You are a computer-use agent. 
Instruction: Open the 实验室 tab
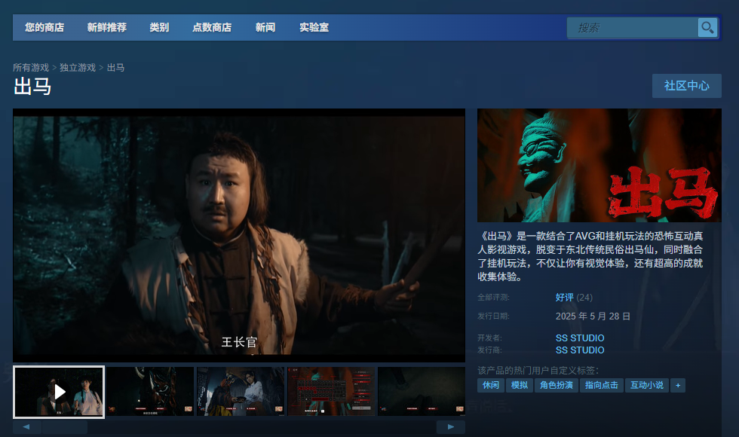314,28
